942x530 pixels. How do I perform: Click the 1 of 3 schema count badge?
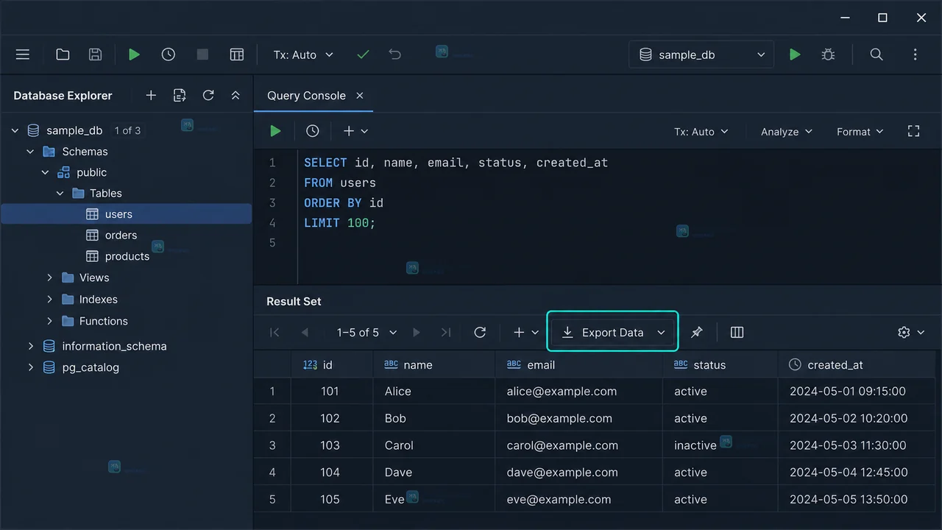(127, 130)
